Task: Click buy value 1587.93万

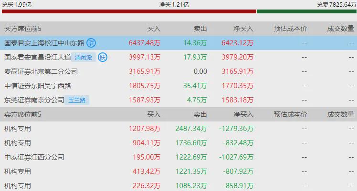Action: [x=145, y=100]
